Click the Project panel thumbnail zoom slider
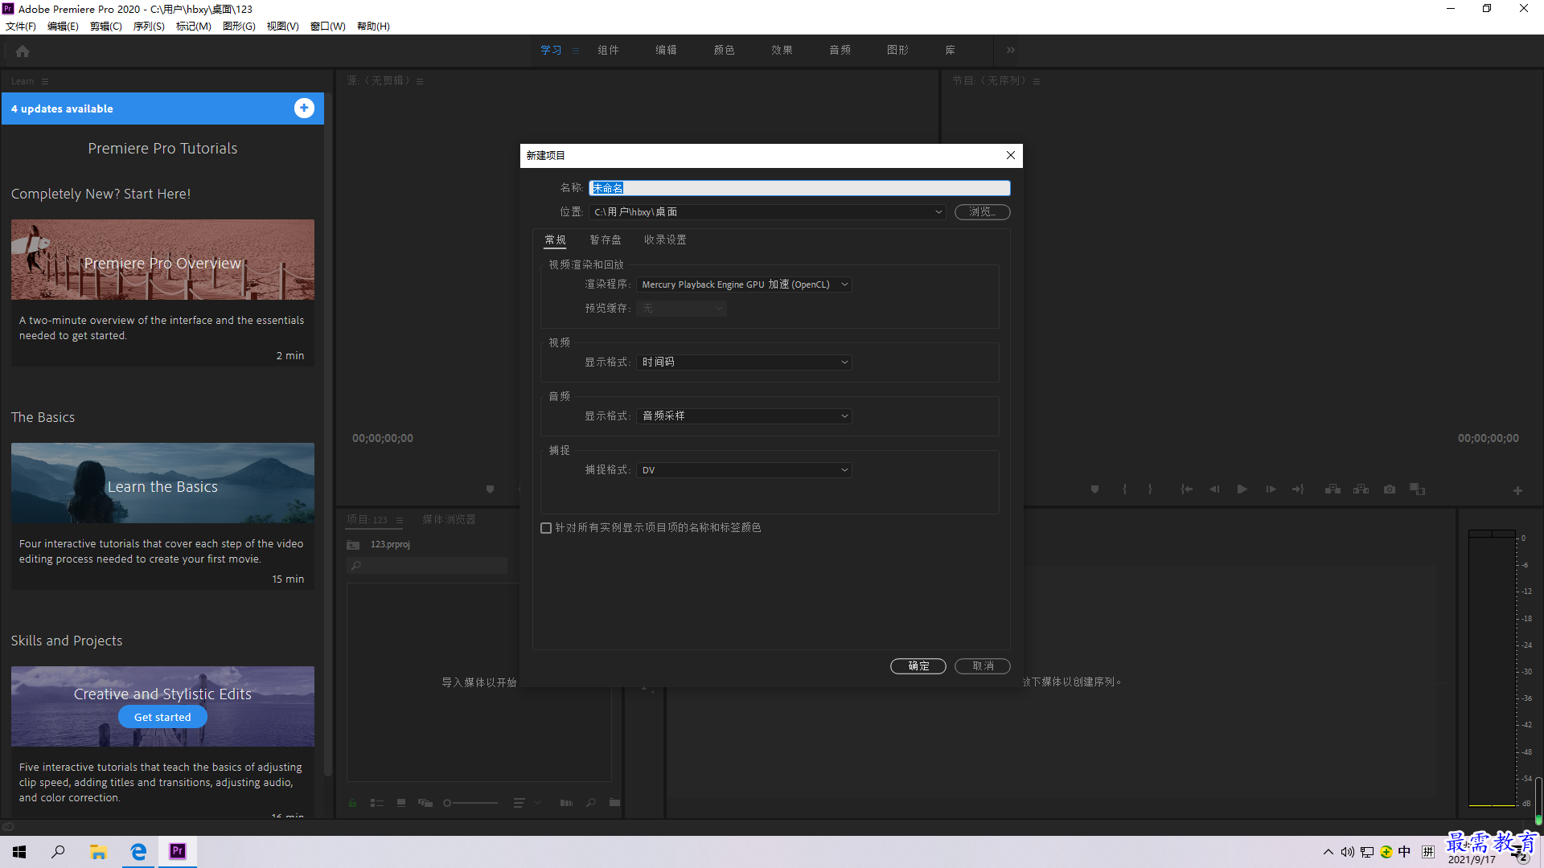Image resolution: width=1544 pixels, height=868 pixels. point(470,803)
